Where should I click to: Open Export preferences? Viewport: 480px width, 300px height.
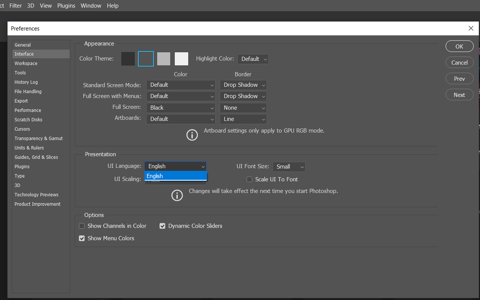point(41,101)
